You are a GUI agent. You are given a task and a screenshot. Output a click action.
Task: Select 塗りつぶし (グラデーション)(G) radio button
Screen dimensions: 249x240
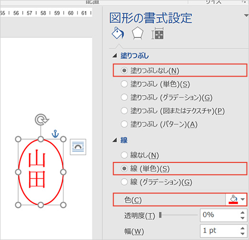coord(124,97)
